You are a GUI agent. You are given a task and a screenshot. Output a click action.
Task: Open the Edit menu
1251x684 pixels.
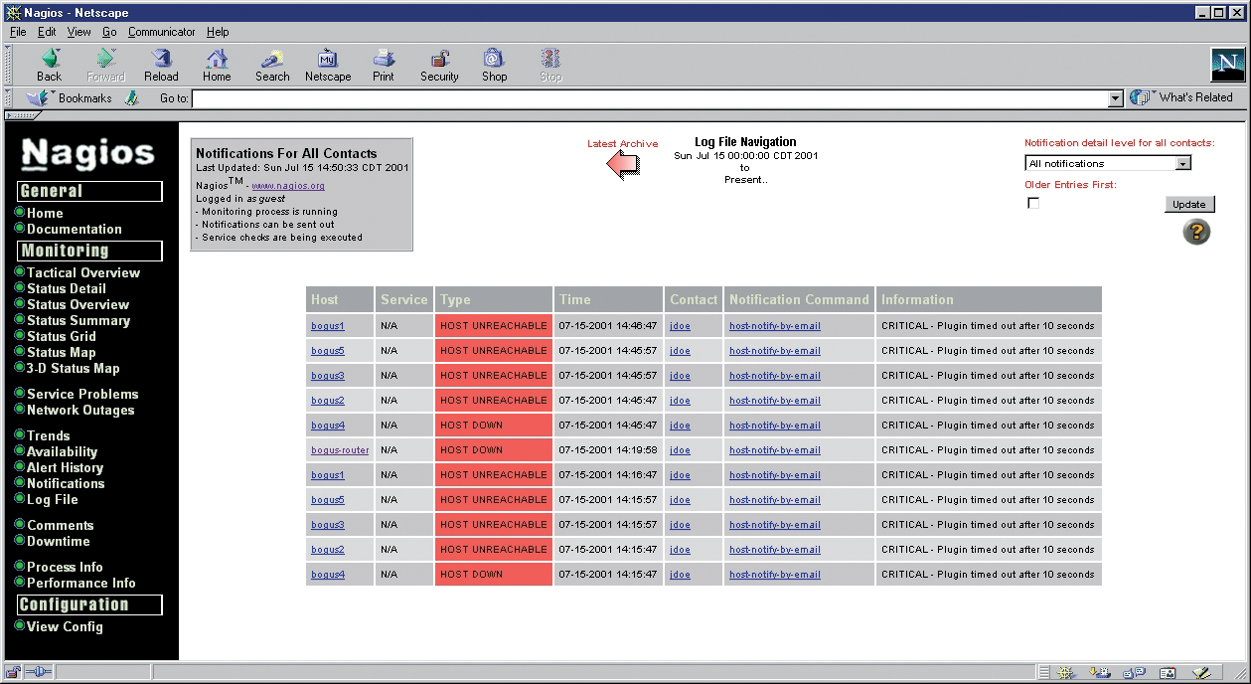click(x=47, y=32)
